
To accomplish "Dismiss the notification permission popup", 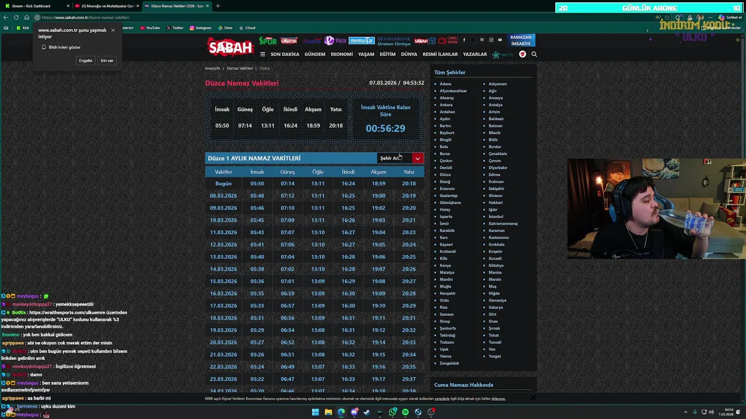I will click(113, 30).
